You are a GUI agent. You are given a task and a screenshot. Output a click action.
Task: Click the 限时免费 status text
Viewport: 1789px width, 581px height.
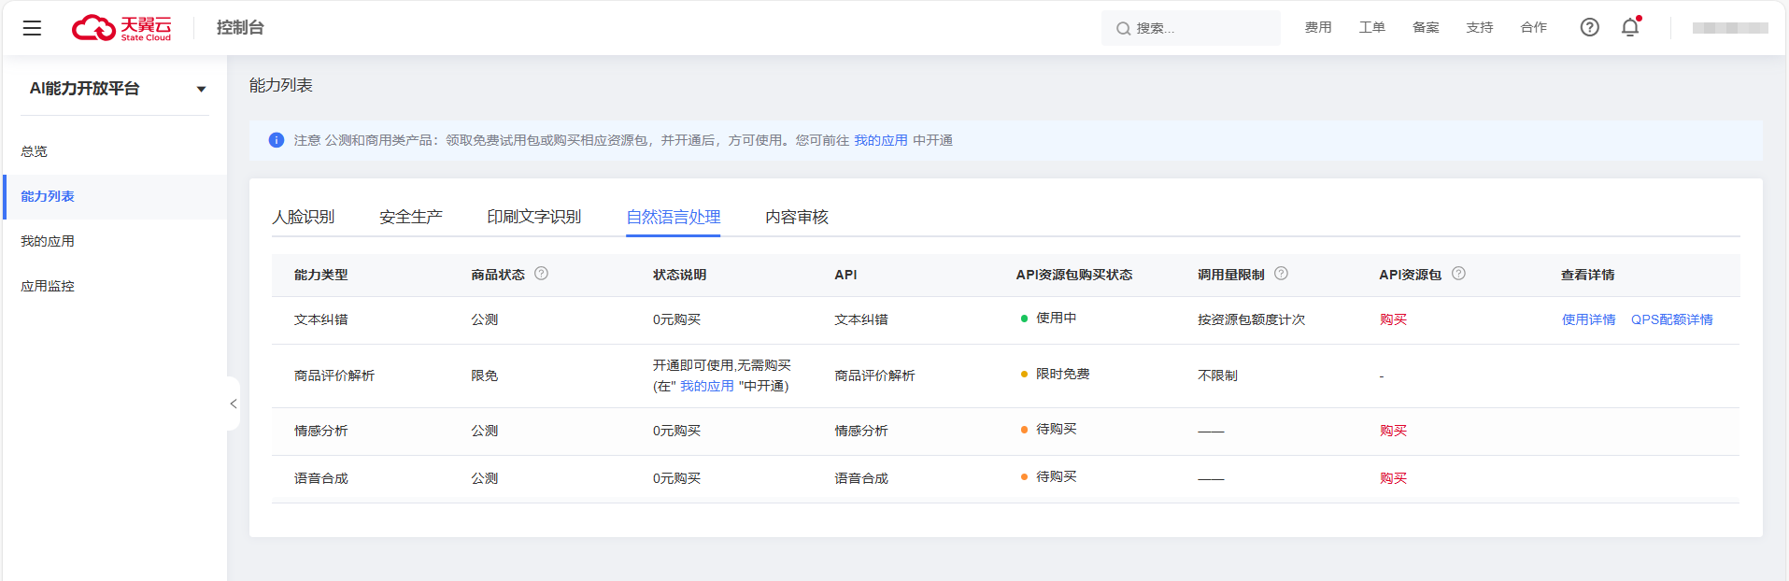[x=1062, y=374]
